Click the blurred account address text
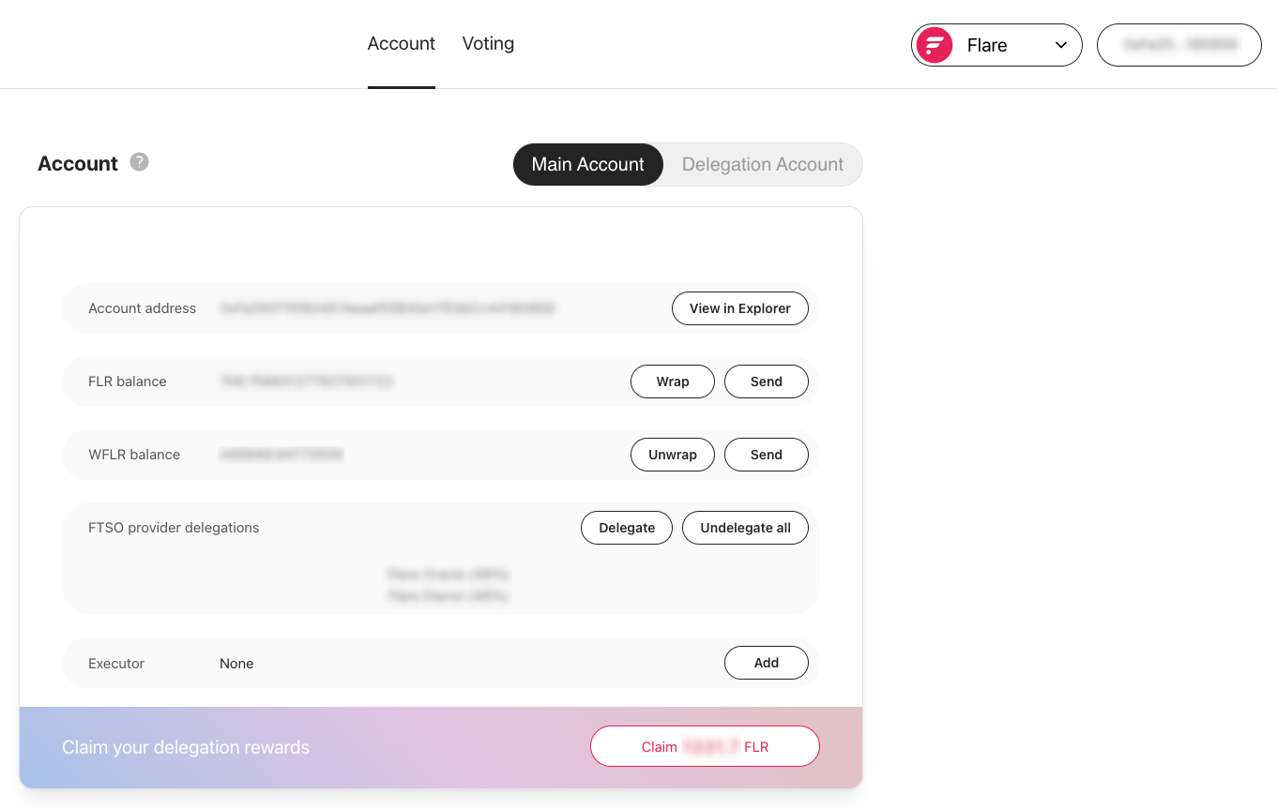The image size is (1277, 808). click(x=387, y=308)
